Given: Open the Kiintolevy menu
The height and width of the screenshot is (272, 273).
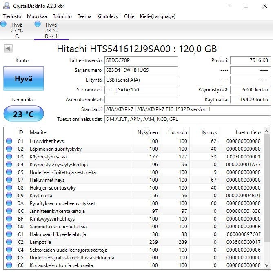Looking at the screenshot, I should [108, 16].
